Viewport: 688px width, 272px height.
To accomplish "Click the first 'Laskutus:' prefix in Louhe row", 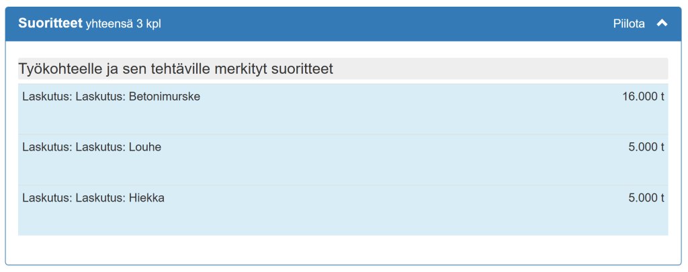I will point(46,147).
